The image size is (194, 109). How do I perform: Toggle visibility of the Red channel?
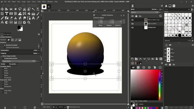point(165,49)
